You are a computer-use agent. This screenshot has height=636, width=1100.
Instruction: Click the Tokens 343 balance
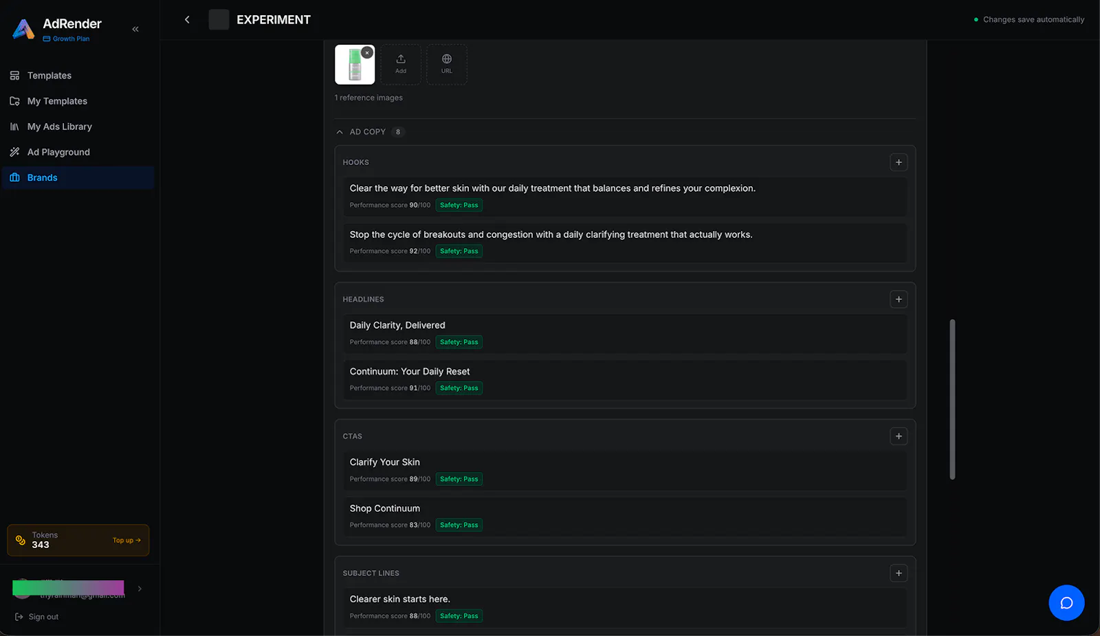(x=41, y=545)
